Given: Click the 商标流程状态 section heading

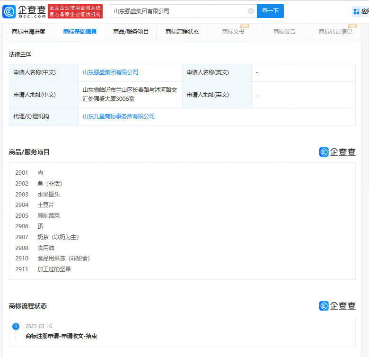Looking at the screenshot, I should click(x=28, y=306).
